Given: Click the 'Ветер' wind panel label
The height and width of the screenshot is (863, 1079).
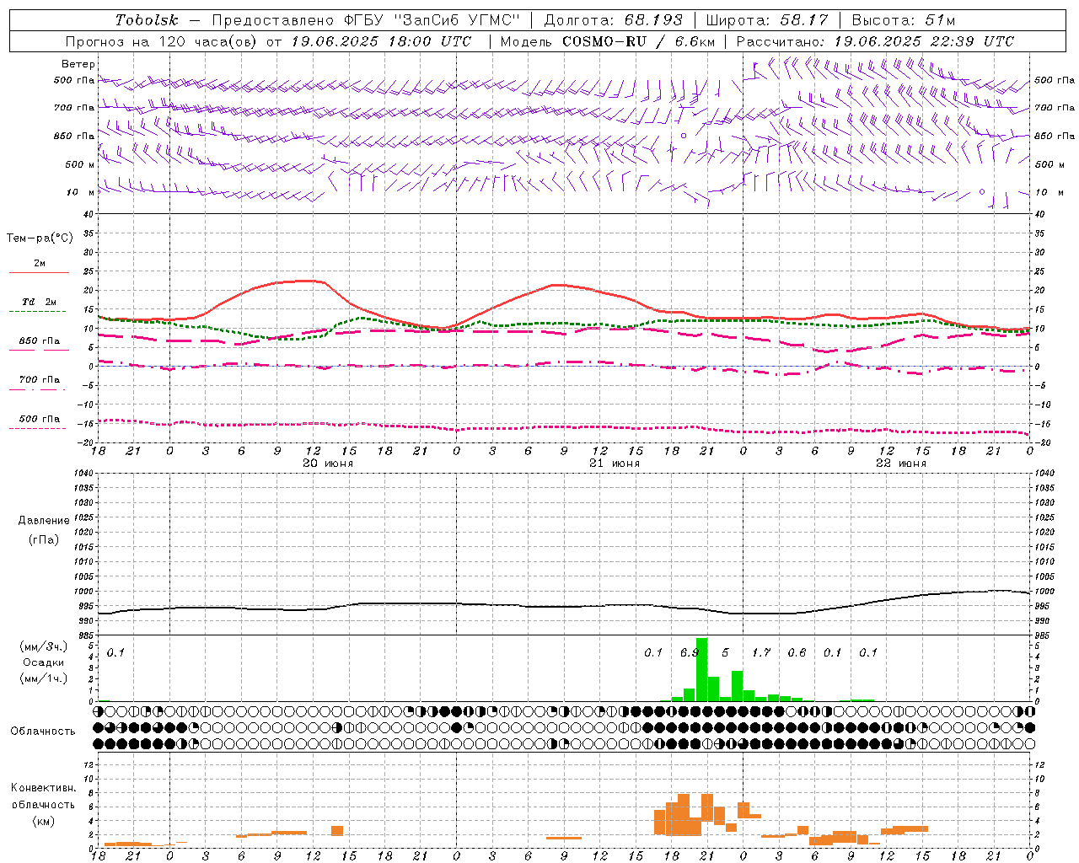Looking at the screenshot, I should click(78, 64).
